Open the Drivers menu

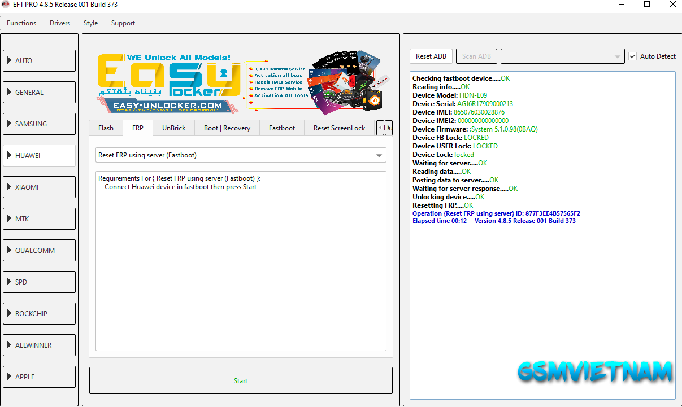pyautogui.click(x=60, y=23)
